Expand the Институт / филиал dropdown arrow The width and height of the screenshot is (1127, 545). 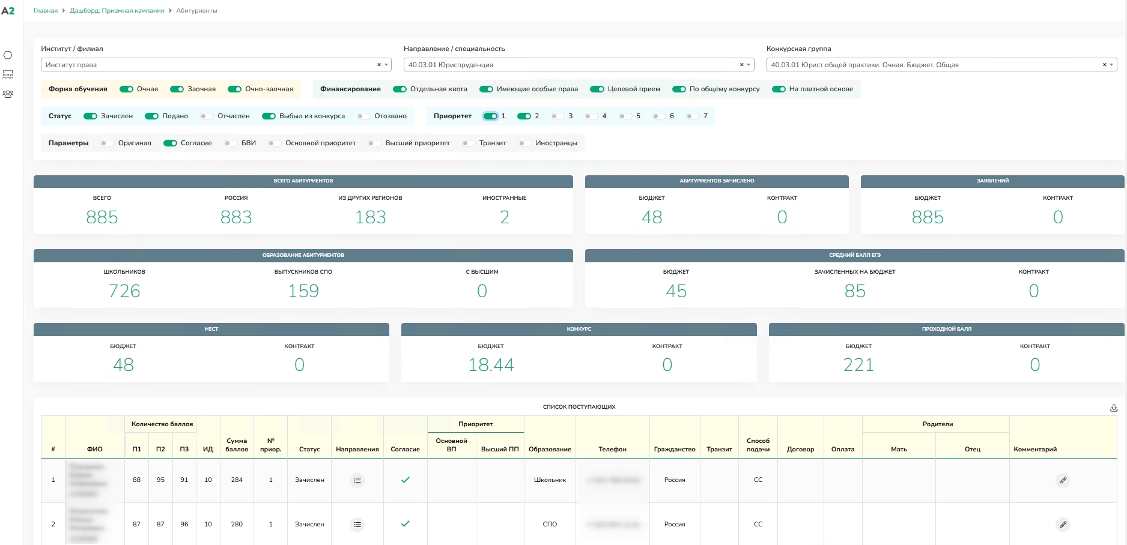pos(386,65)
